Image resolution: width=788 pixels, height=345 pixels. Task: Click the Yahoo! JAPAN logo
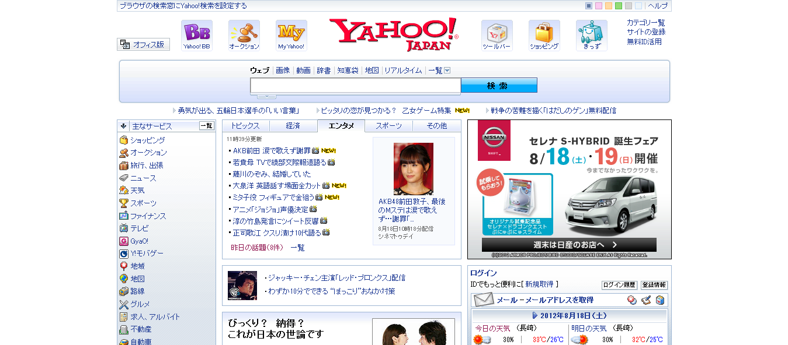[x=394, y=35]
